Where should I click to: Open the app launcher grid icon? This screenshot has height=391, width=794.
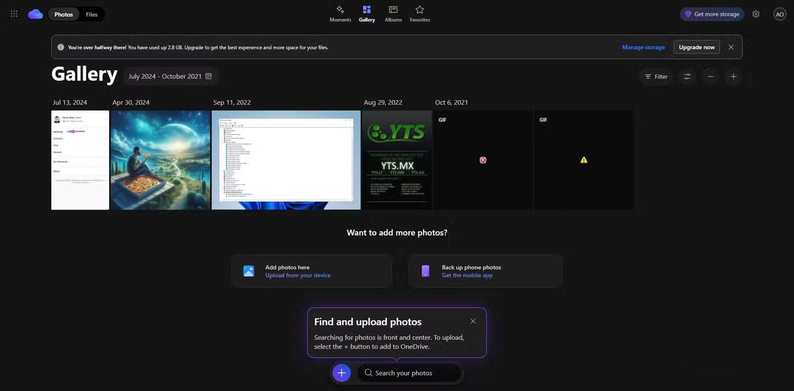coord(14,14)
